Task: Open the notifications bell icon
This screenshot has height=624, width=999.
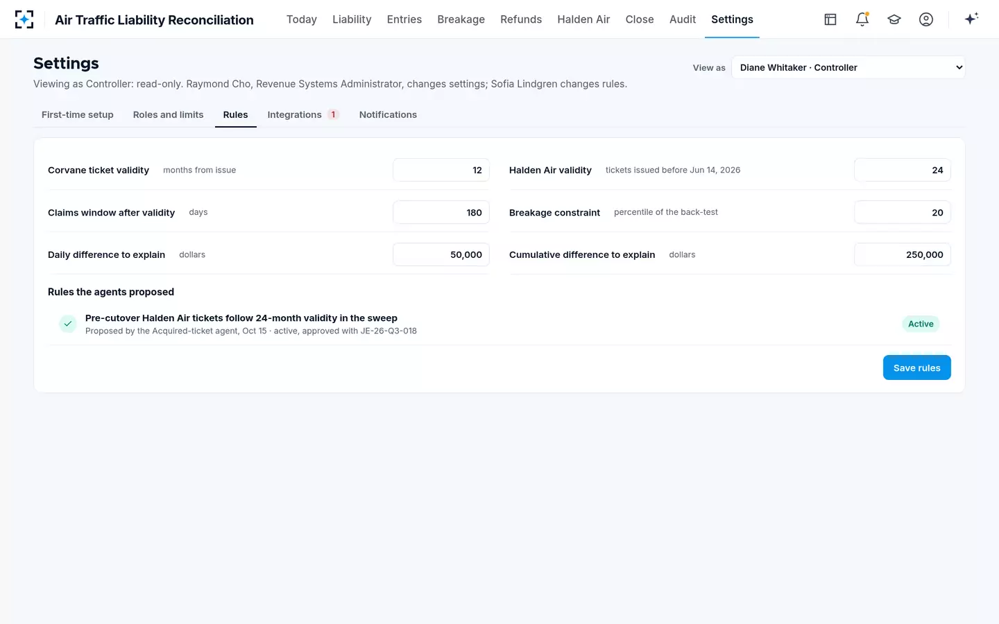Action: [862, 19]
